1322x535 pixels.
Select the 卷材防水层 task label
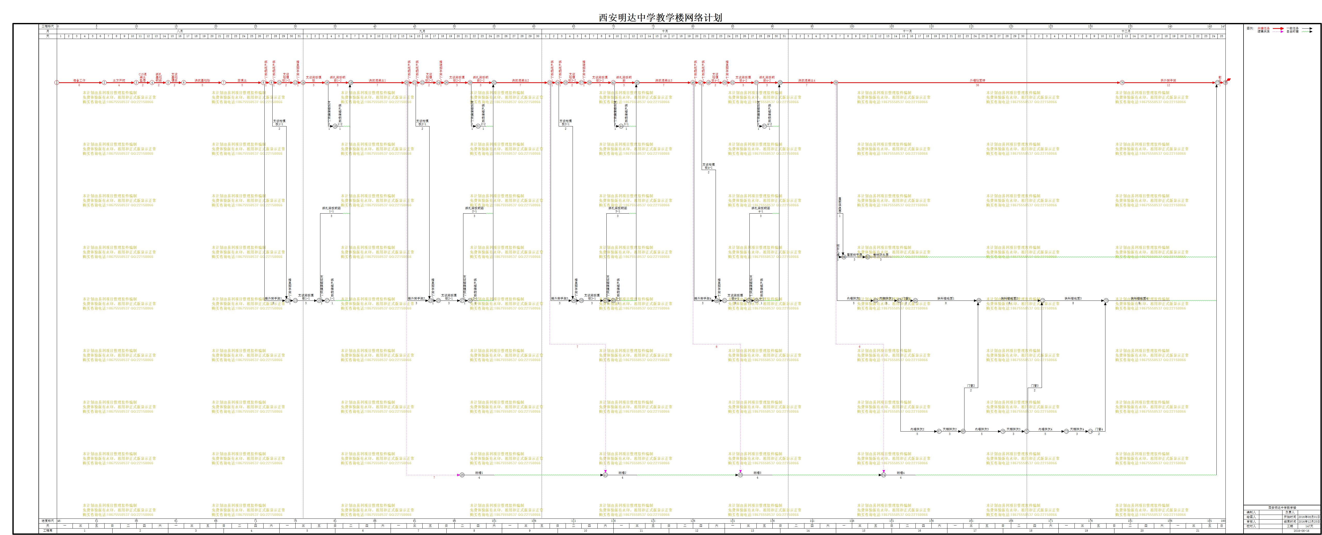pyautogui.click(x=881, y=255)
